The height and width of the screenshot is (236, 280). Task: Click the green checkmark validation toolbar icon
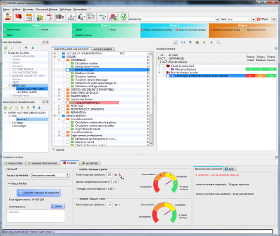tap(124, 17)
